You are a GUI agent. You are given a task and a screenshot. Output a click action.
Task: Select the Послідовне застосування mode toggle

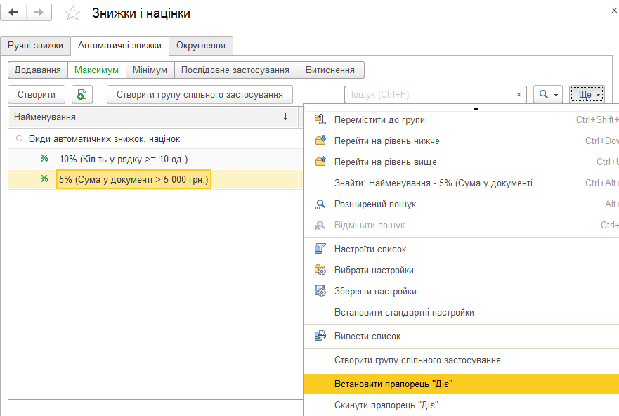235,70
